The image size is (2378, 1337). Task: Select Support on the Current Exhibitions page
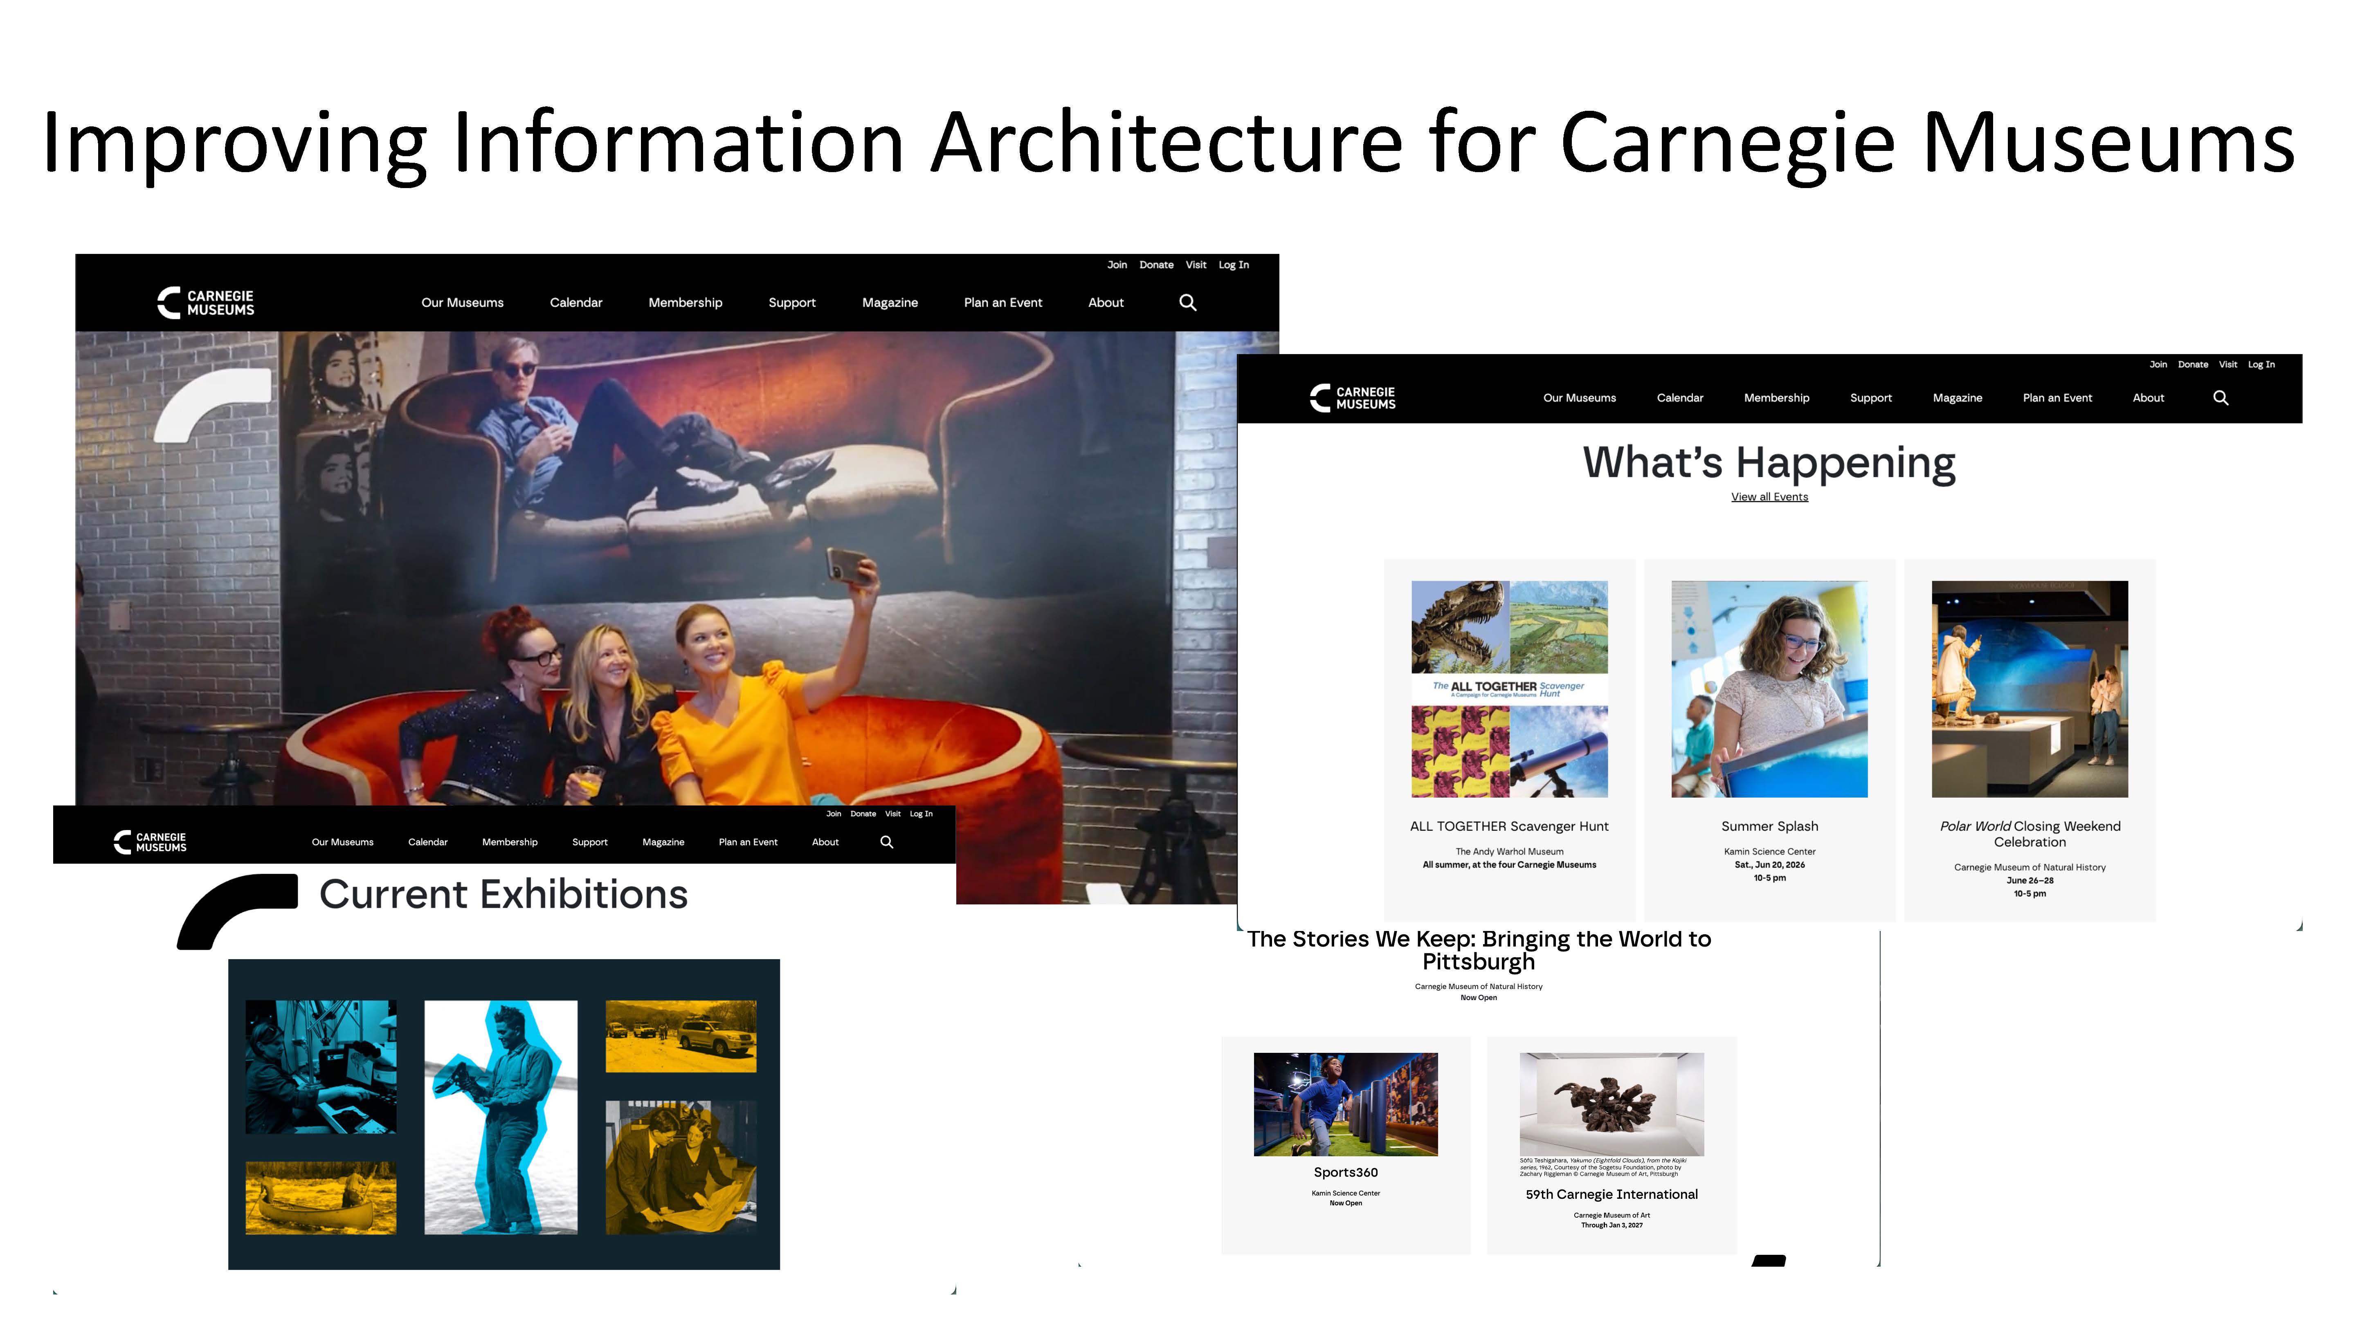point(590,841)
